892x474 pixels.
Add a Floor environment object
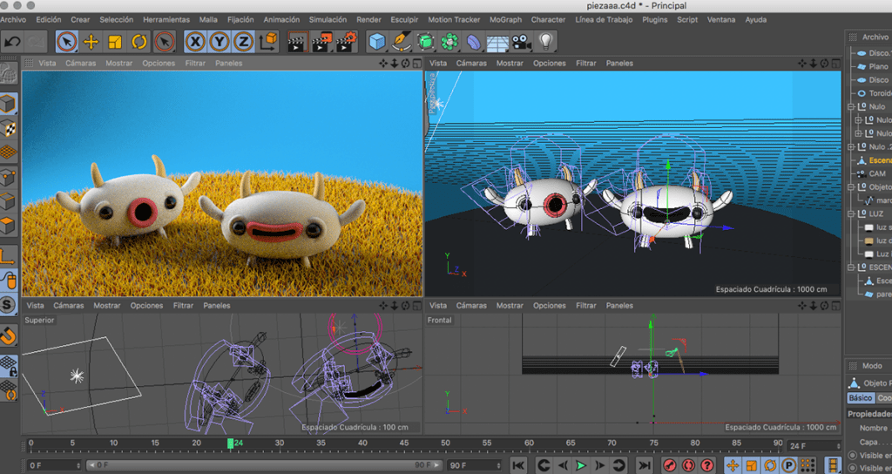coord(497,43)
